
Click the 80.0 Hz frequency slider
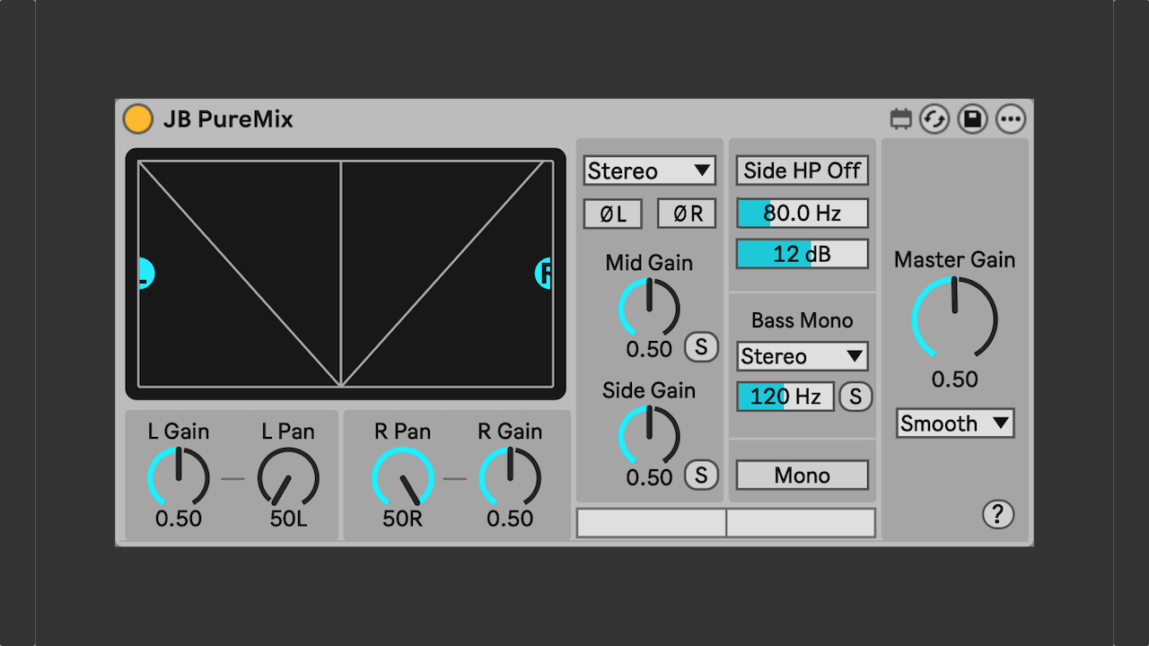pos(802,214)
